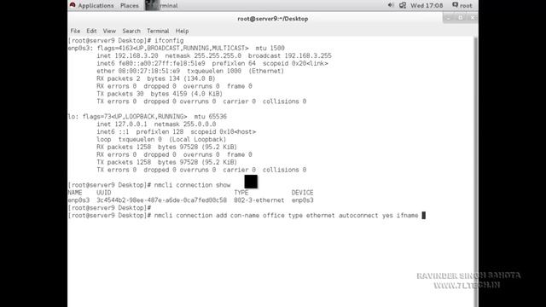Click the volume speaker icon
This screenshot has height=307, width=546.
391,5
